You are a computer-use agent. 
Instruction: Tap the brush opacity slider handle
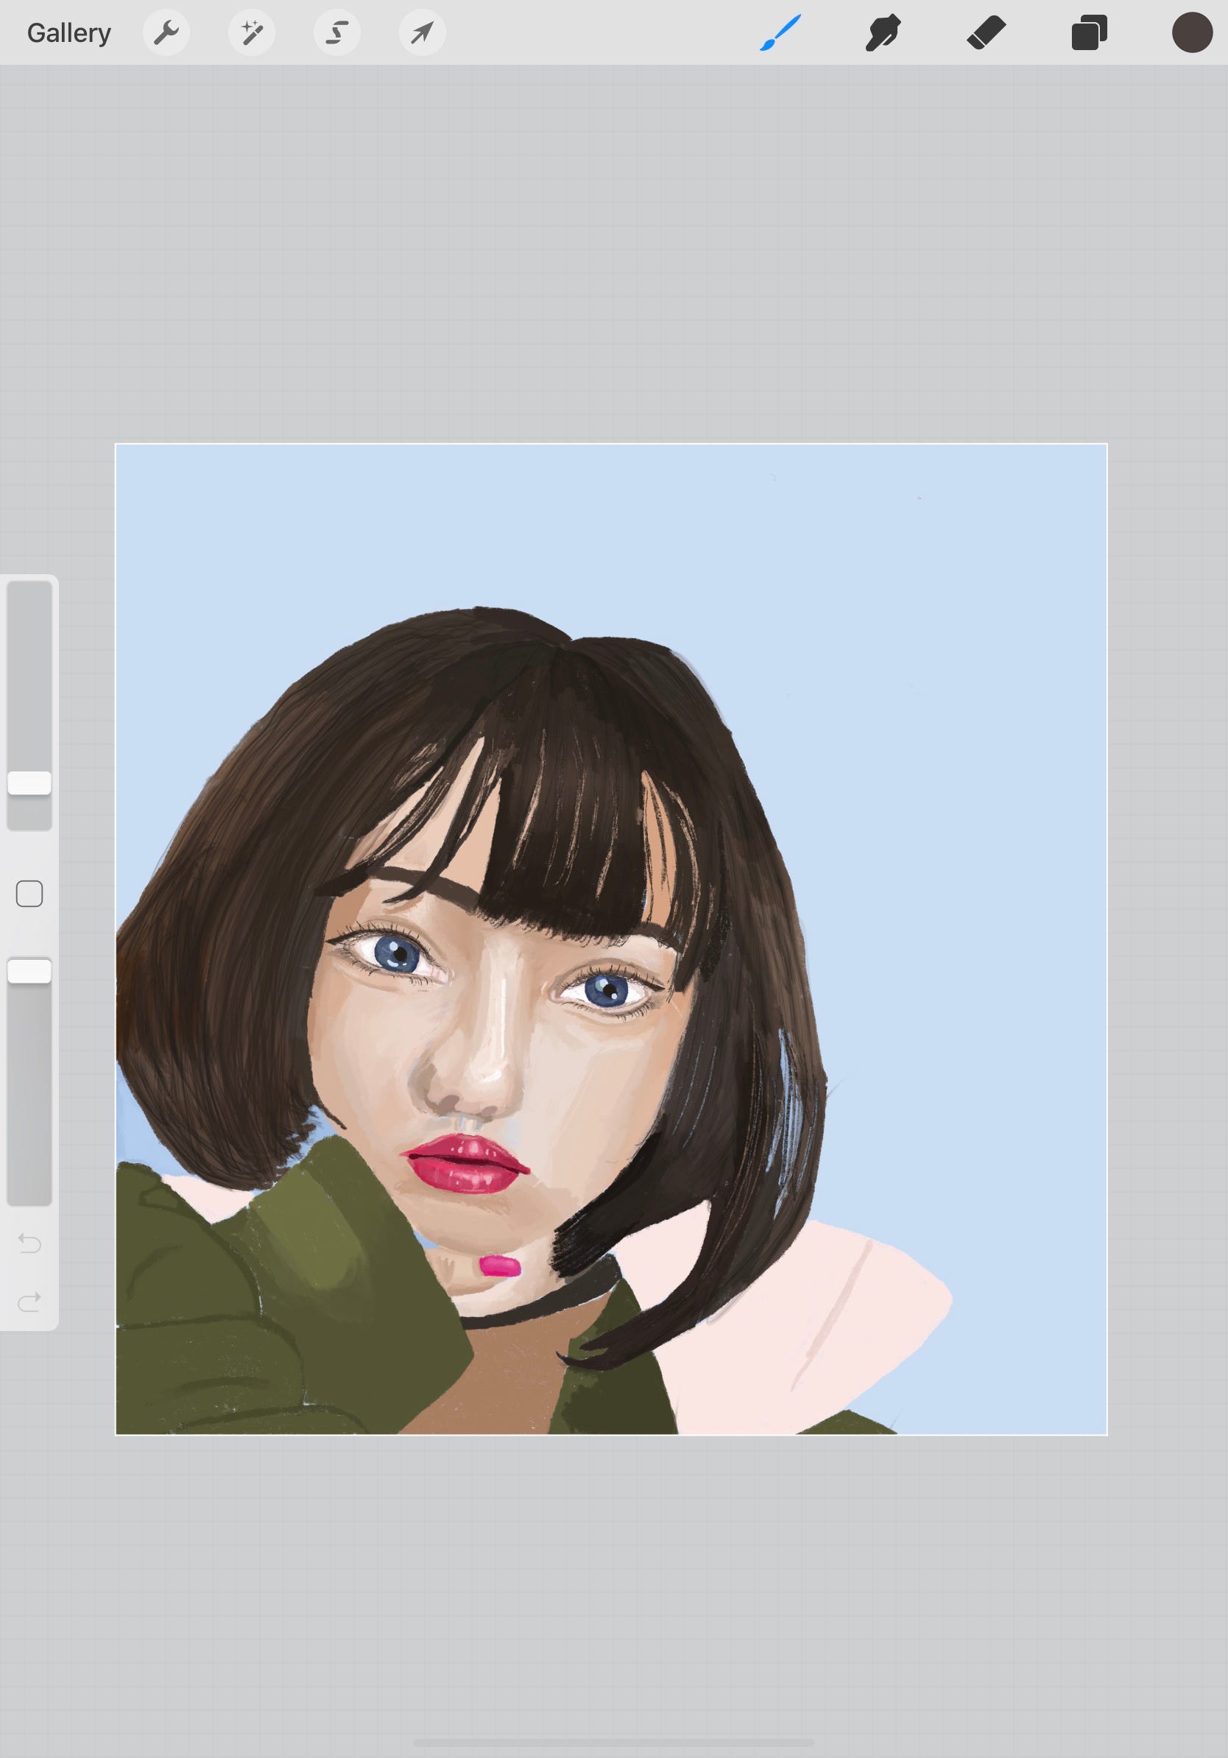click(x=29, y=971)
